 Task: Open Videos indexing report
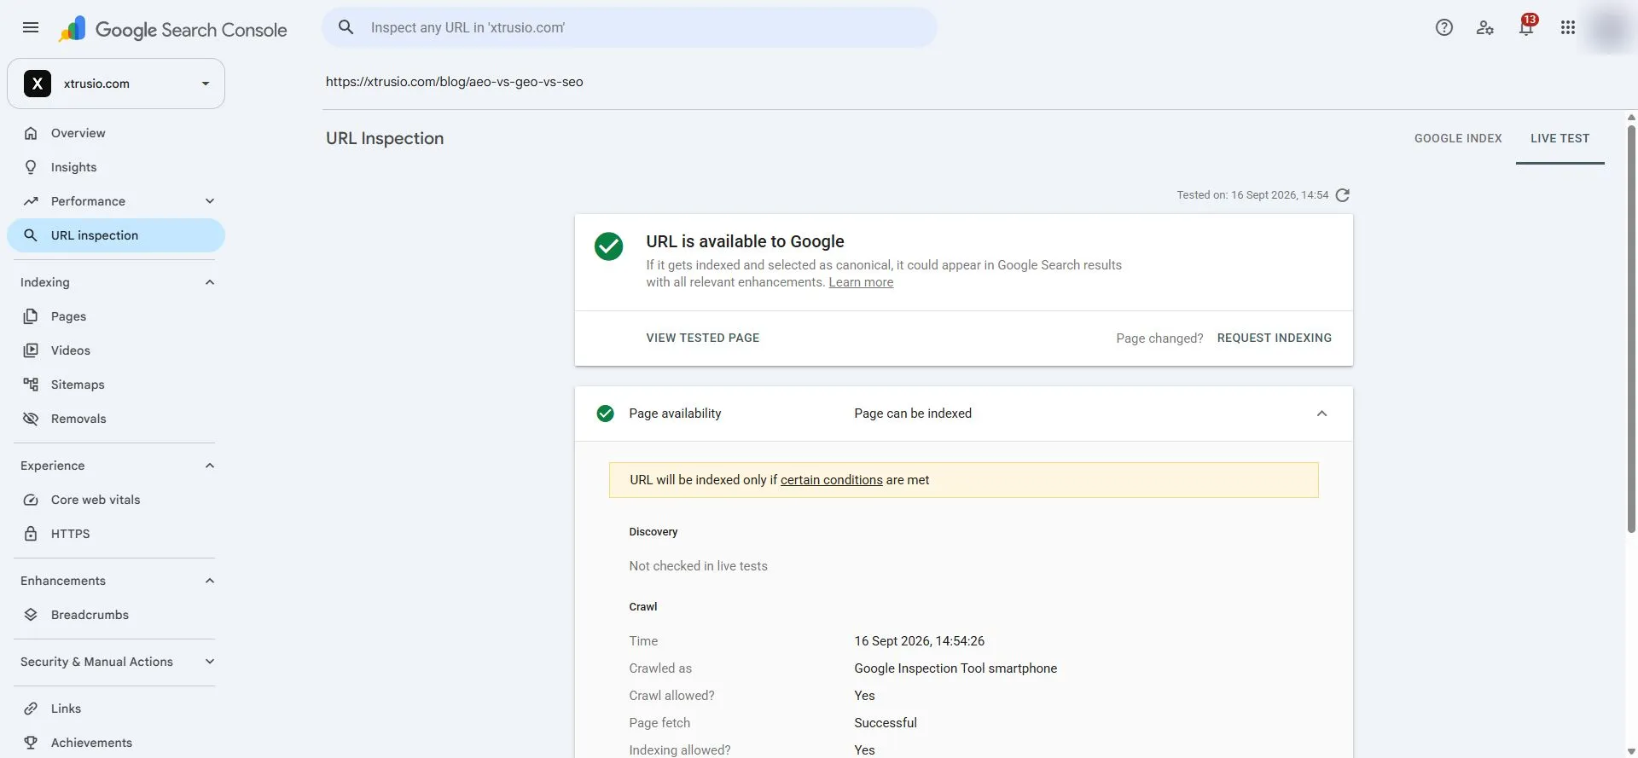pyautogui.click(x=116, y=350)
